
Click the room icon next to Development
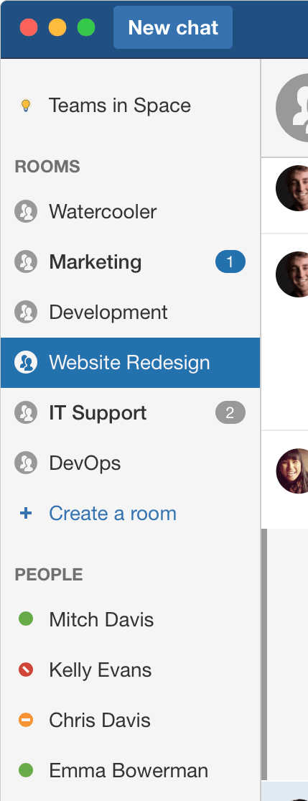pyautogui.click(x=26, y=312)
